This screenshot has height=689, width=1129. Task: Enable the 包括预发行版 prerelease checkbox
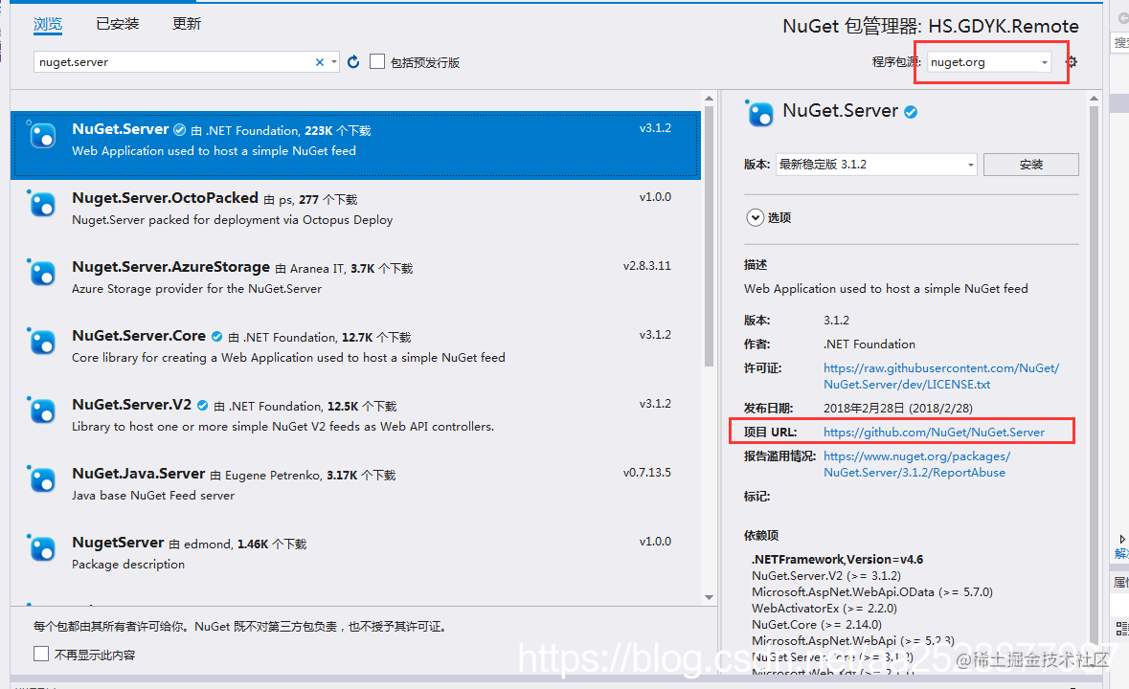pyautogui.click(x=378, y=60)
